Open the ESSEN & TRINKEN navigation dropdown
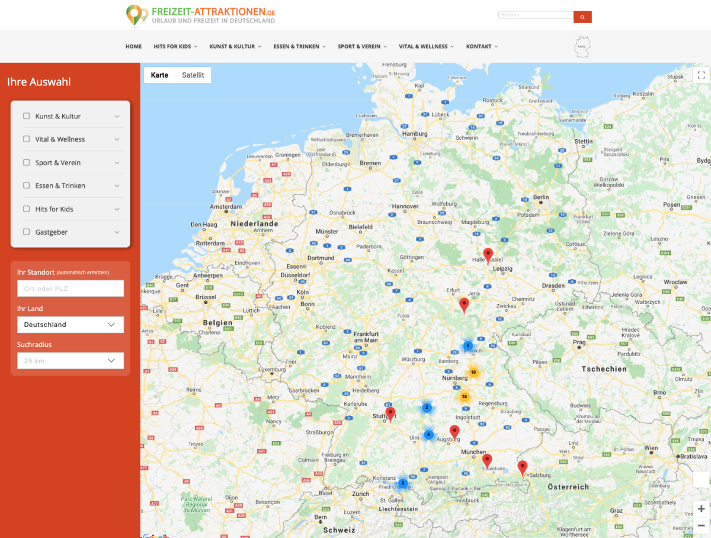711x538 pixels. tap(299, 47)
